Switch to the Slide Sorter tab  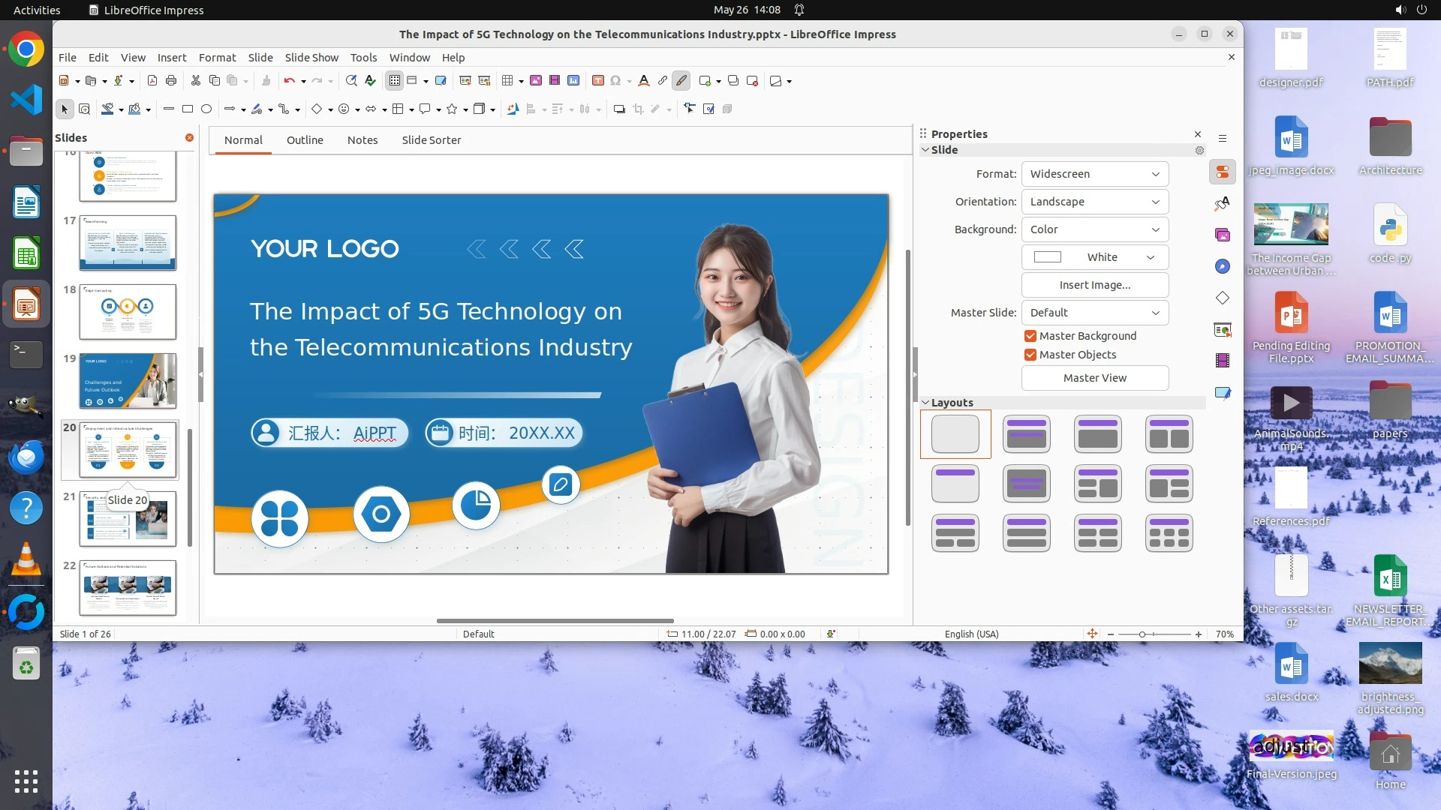[431, 140]
